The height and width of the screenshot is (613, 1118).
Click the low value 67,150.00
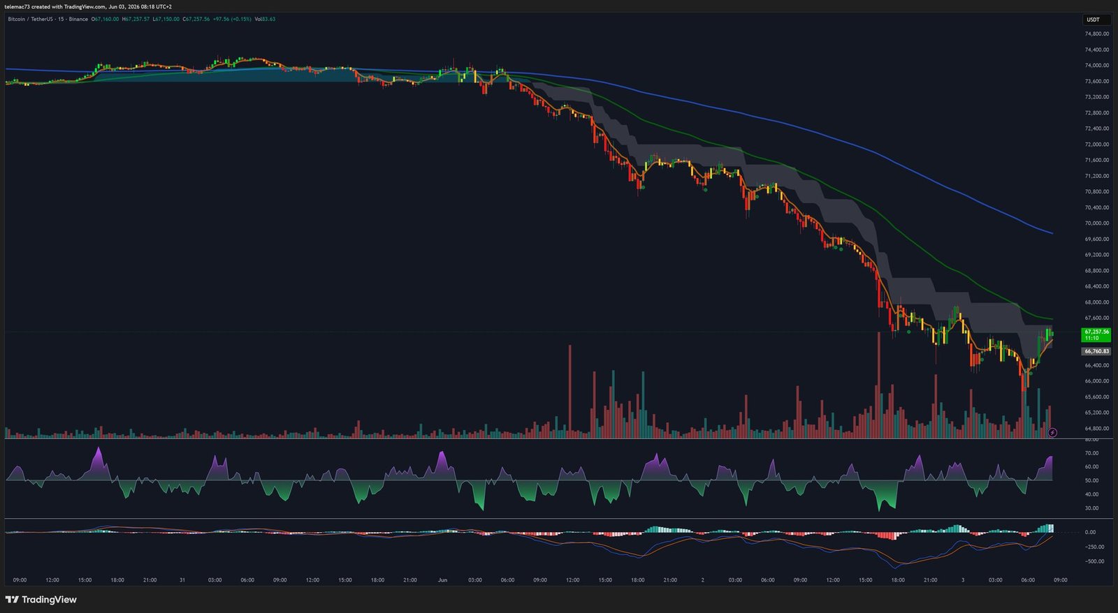pyautogui.click(x=166, y=19)
